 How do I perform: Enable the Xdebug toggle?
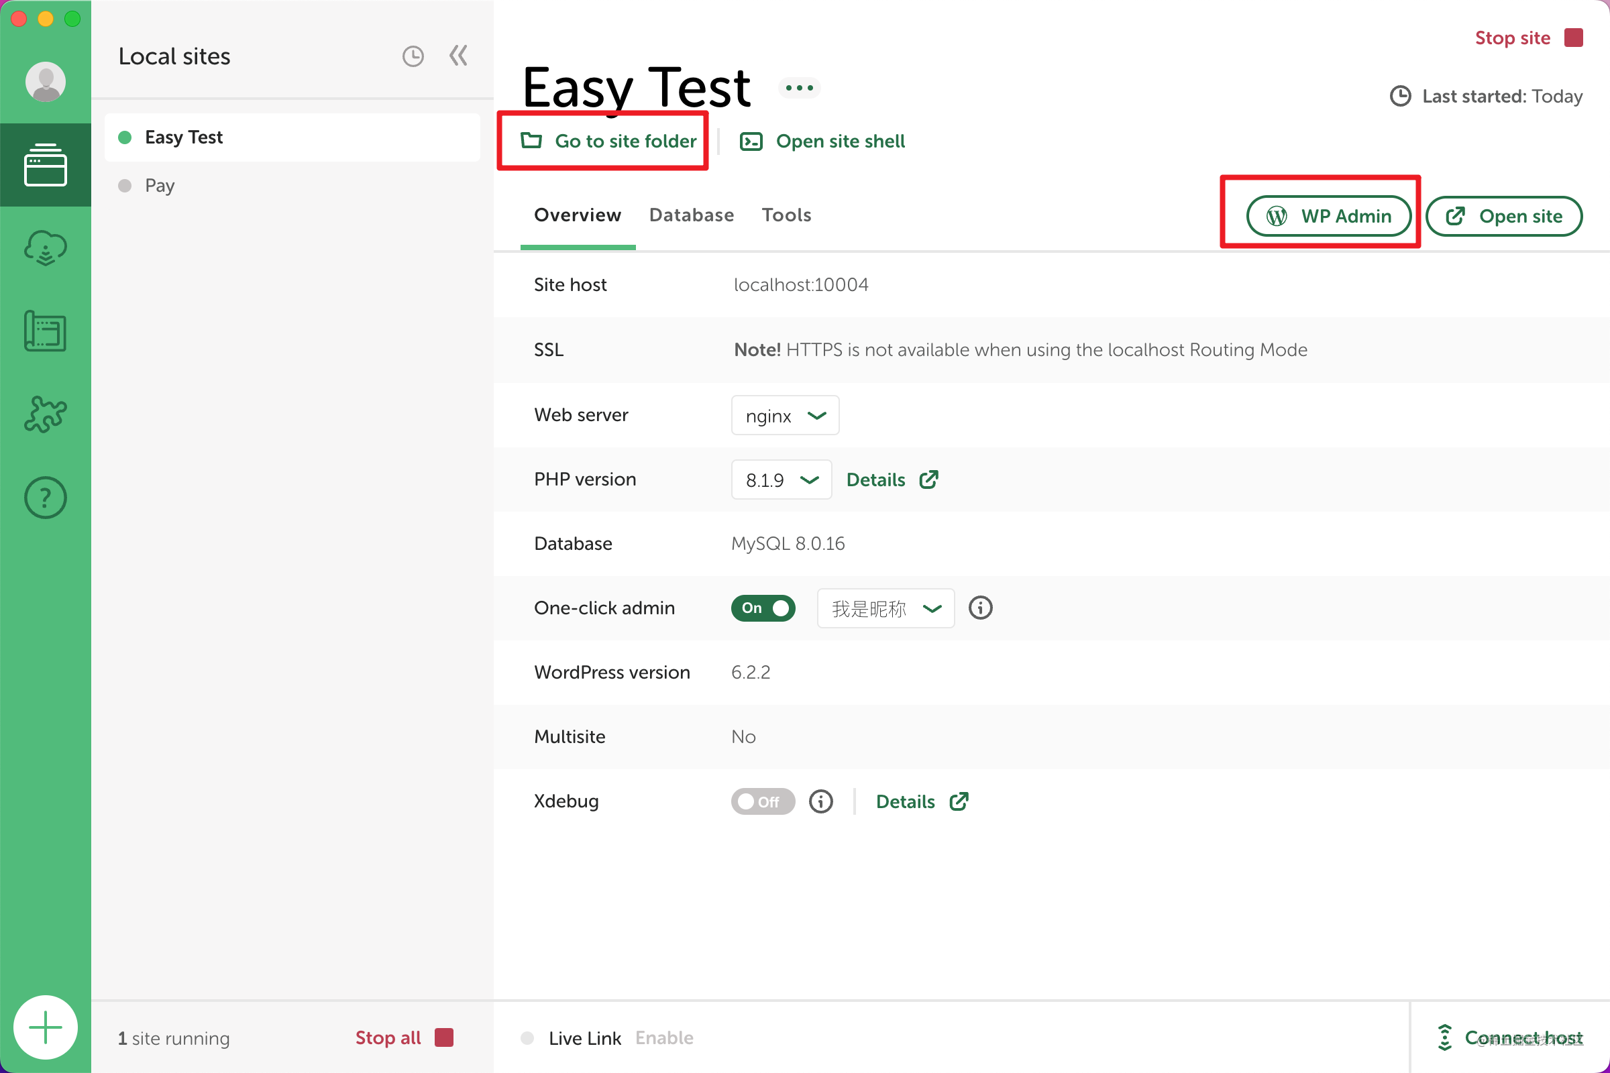click(763, 801)
